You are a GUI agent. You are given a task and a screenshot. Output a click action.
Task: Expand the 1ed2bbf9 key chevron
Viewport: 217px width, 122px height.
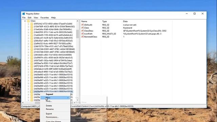point(28,35)
